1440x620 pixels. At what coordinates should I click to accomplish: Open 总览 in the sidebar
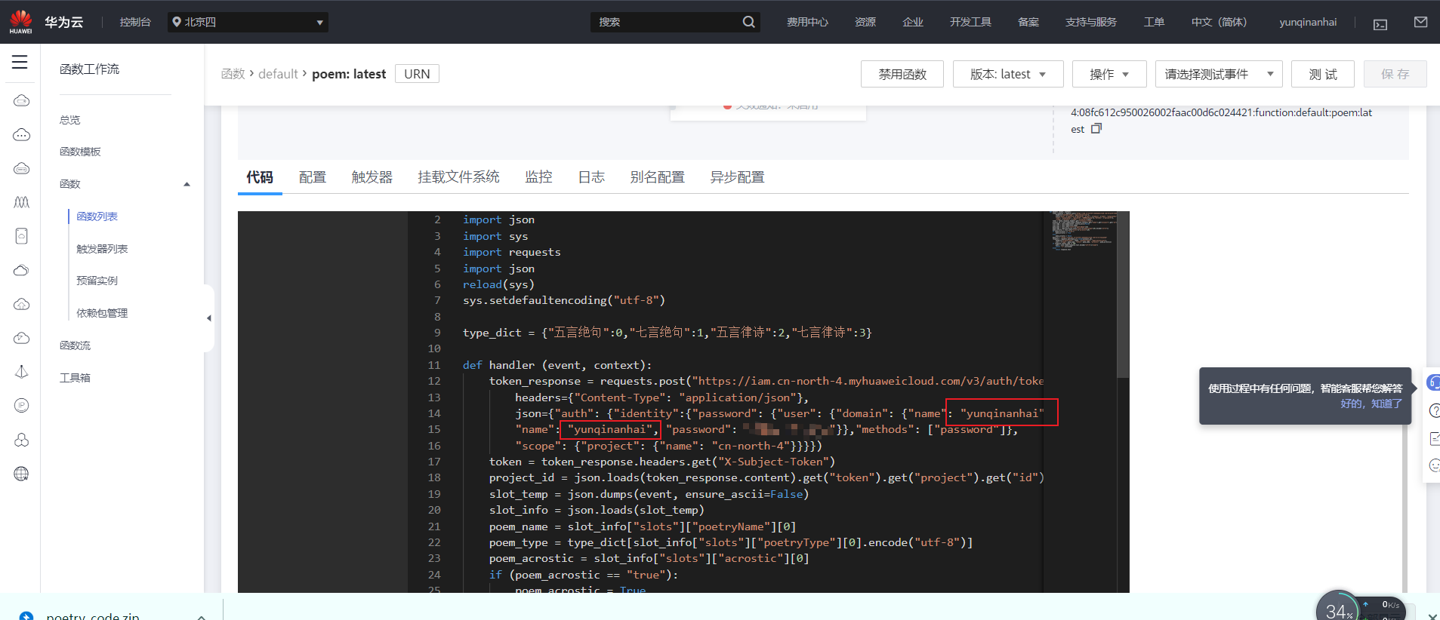[x=70, y=120]
